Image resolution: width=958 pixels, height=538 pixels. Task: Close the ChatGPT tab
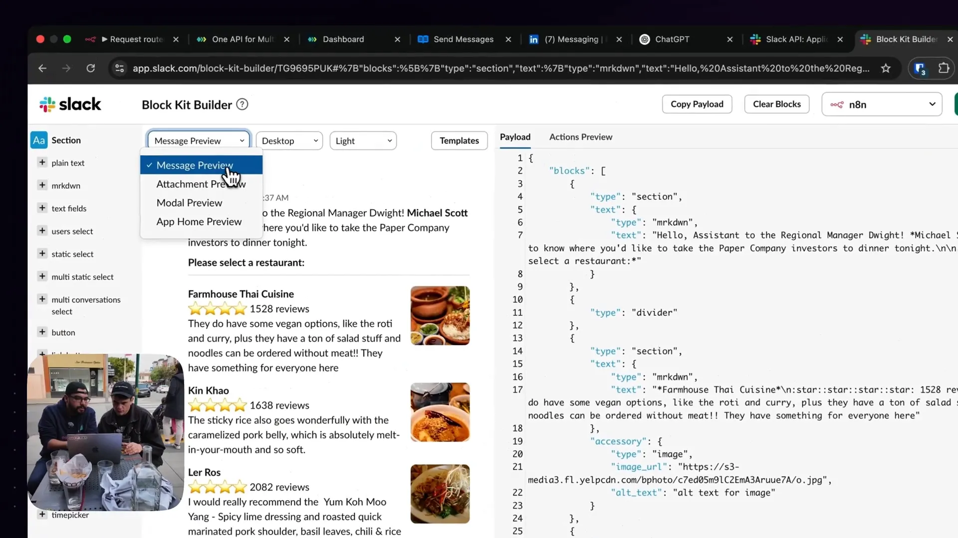coord(729,39)
